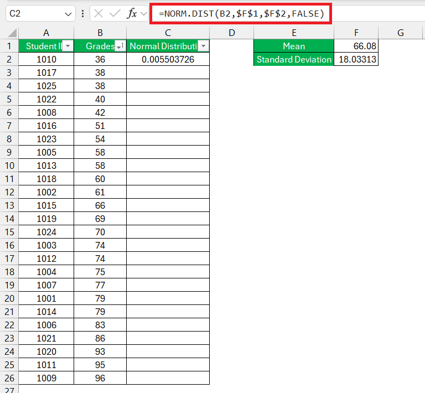Viewport: 425px width, 393px height.
Task: Select Student ID 1023 cell
Action: 46,139
